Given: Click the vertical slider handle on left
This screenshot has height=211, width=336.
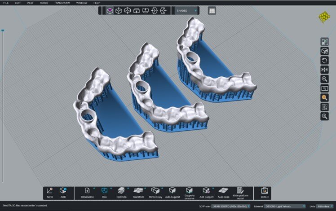Looking at the screenshot, I should [3, 31].
